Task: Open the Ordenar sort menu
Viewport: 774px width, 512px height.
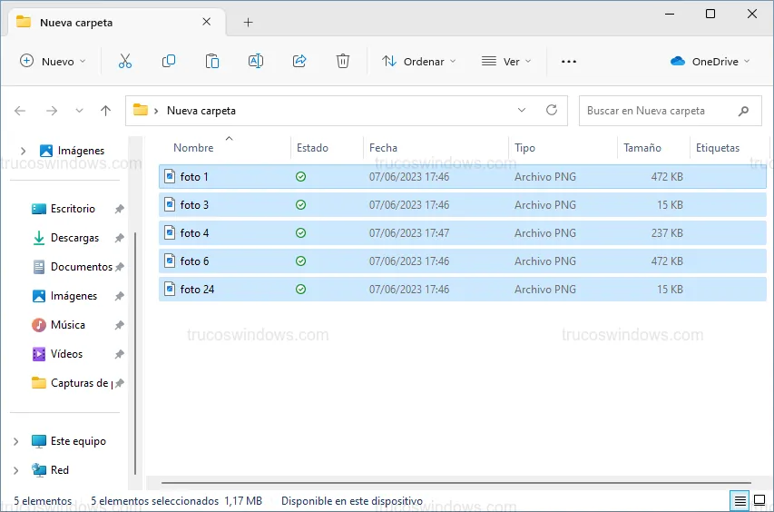Action: 418,61
